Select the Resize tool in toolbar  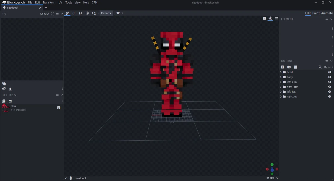pyautogui.click(x=74, y=13)
